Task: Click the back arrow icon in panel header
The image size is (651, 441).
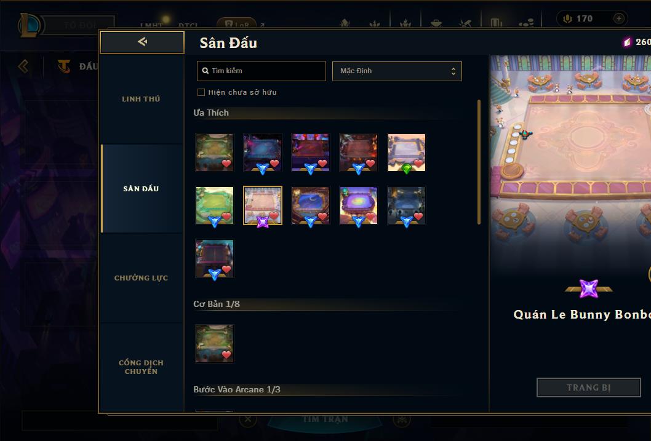Action: coord(142,41)
